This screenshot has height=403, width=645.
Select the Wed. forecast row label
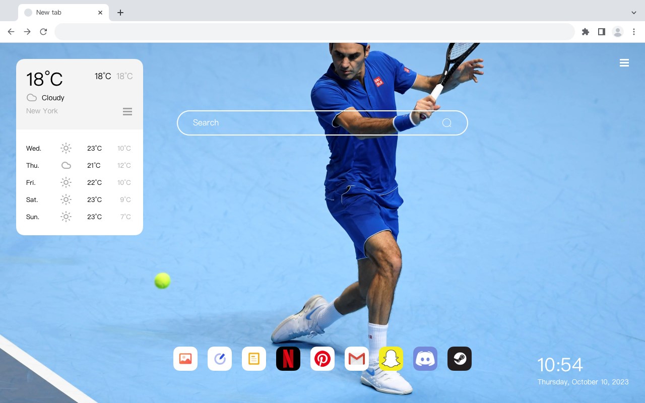pos(34,148)
